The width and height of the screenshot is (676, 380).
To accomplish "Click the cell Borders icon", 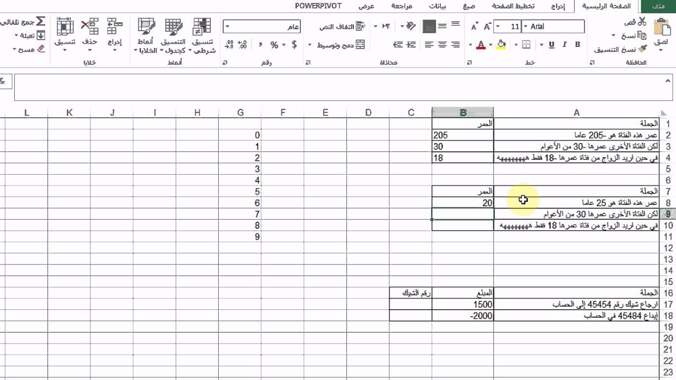I will pyautogui.click(x=525, y=45).
